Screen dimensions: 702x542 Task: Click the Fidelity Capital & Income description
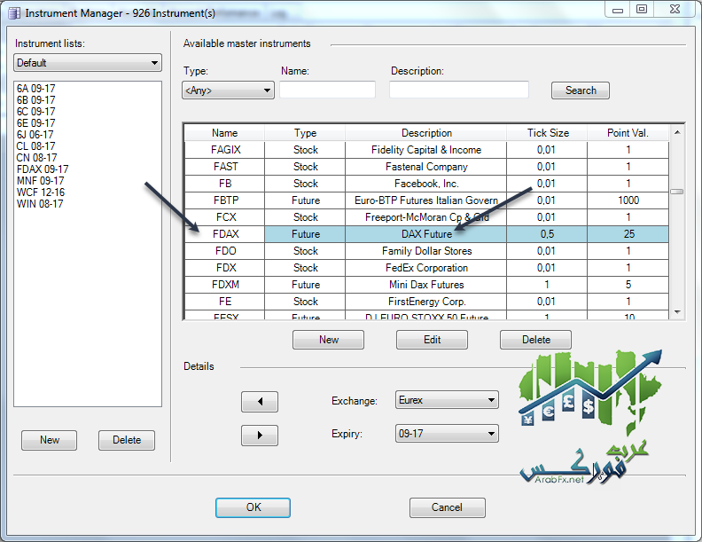pyautogui.click(x=426, y=150)
